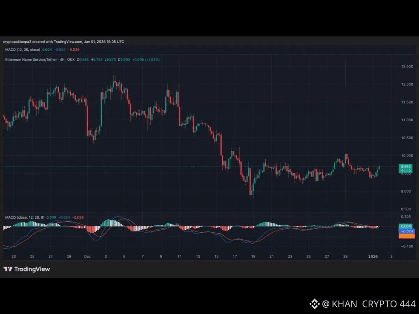The height and width of the screenshot is (314, 419).
Task: Select the 'Ethereum Name Service/Tether · 4h · OKX' title
Action: pyautogui.click(x=40, y=60)
